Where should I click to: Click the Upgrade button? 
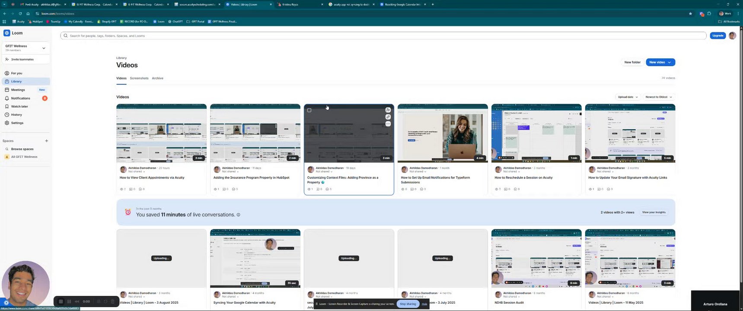(x=717, y=35)
